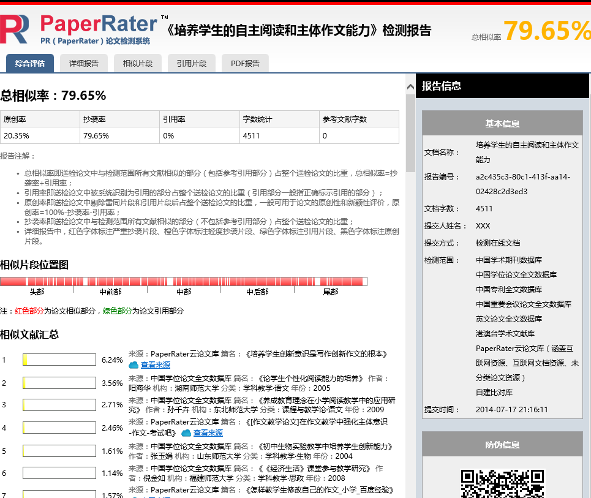591x498 pixels.
Task: Select the 引用片段 tab
Action: tap(192, 63)
